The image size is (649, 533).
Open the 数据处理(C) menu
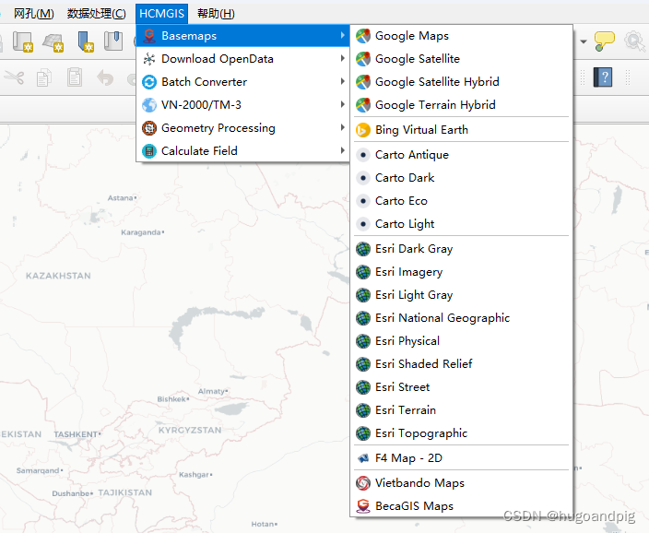[97, 14]
